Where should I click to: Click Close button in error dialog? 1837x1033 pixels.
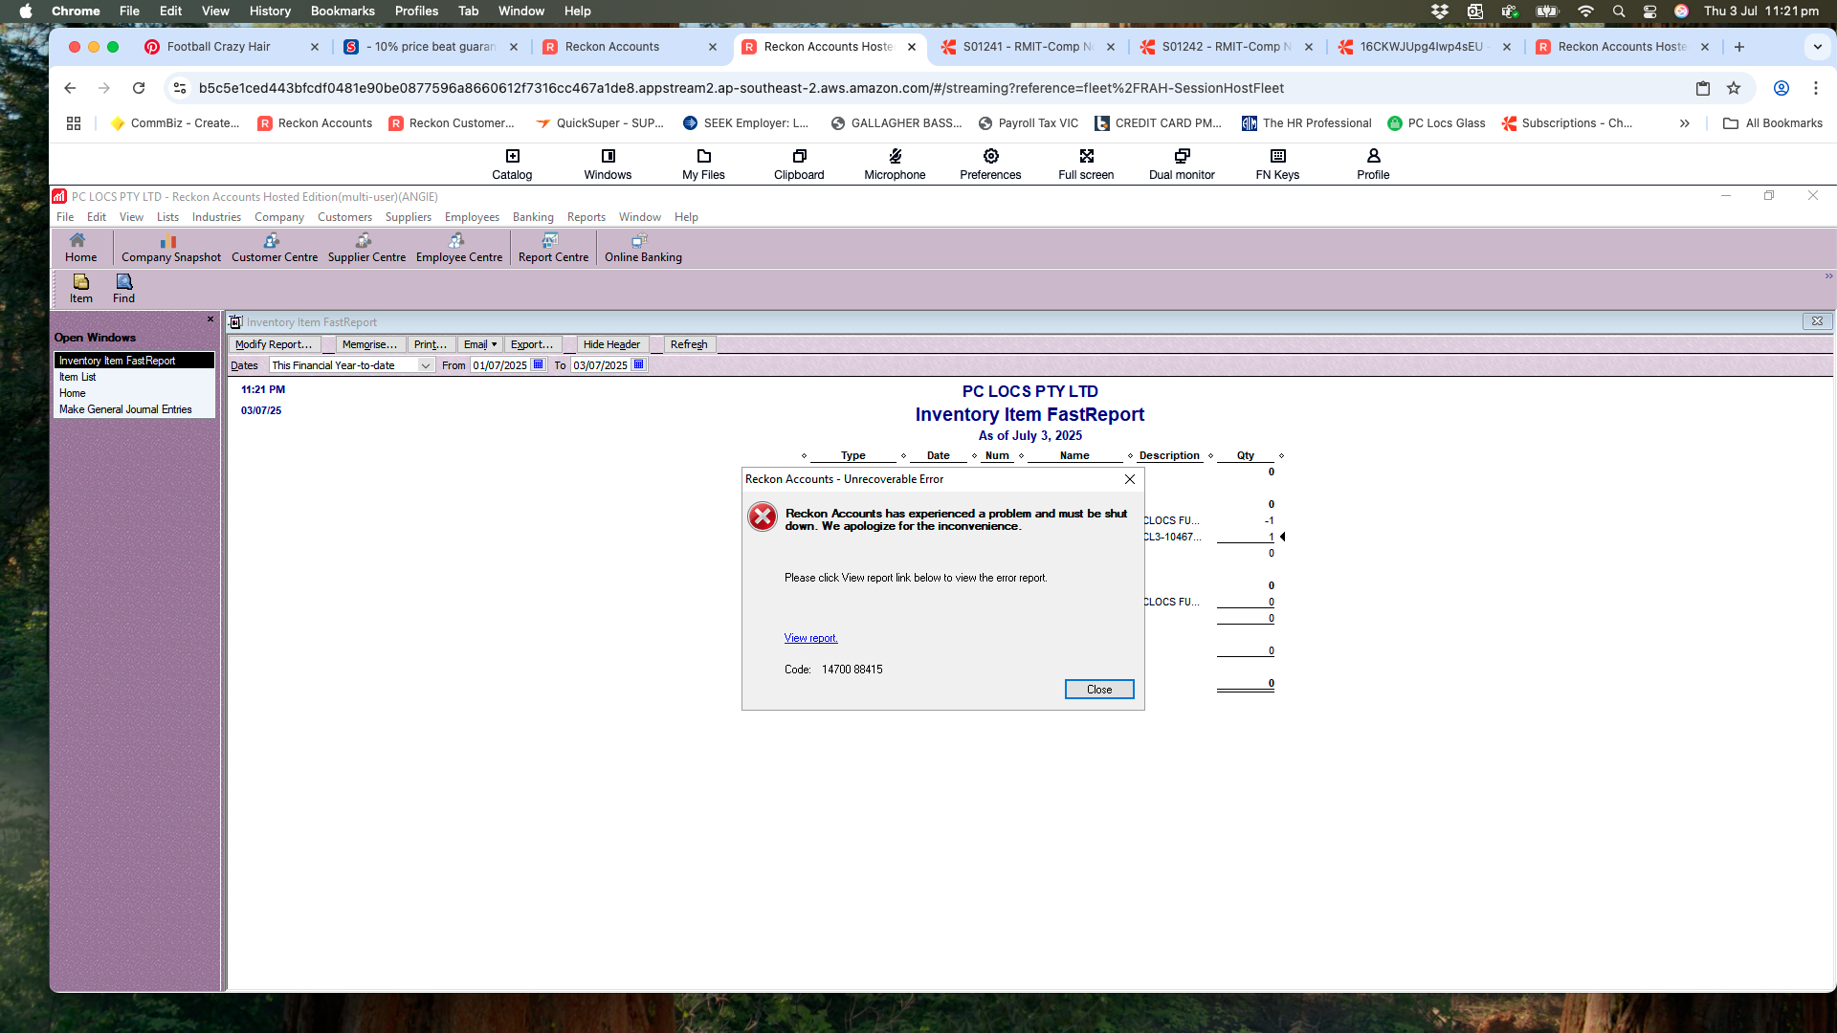tap(1098, 690)
